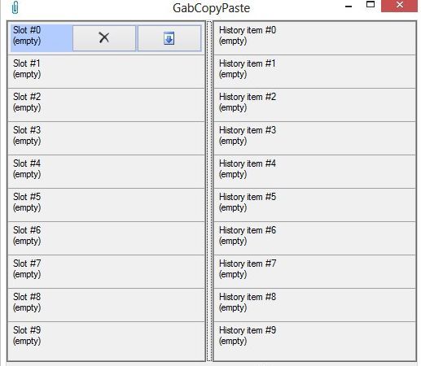Select the Slot #3 row
Image resolution: width=421 pixels, height=366 pixels.
pyautogui.click(x=106, y=138)
